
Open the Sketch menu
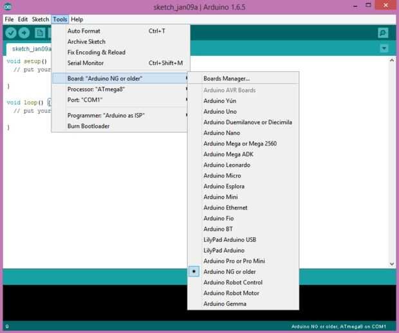coord(40,19)
